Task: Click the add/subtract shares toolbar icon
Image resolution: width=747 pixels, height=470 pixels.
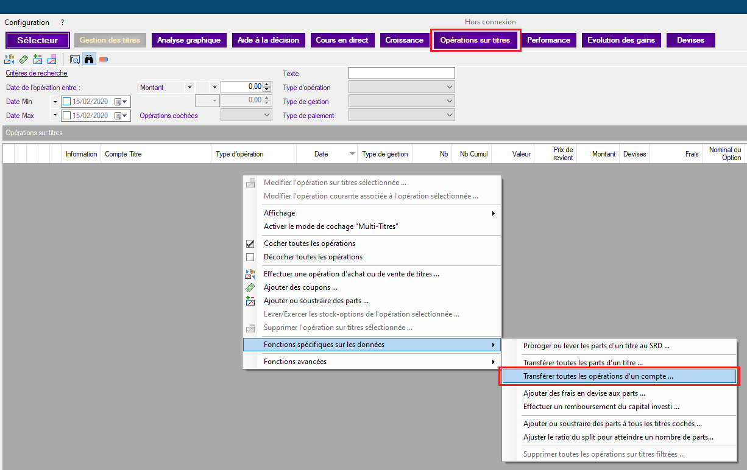Action: (x=38, y=59)
